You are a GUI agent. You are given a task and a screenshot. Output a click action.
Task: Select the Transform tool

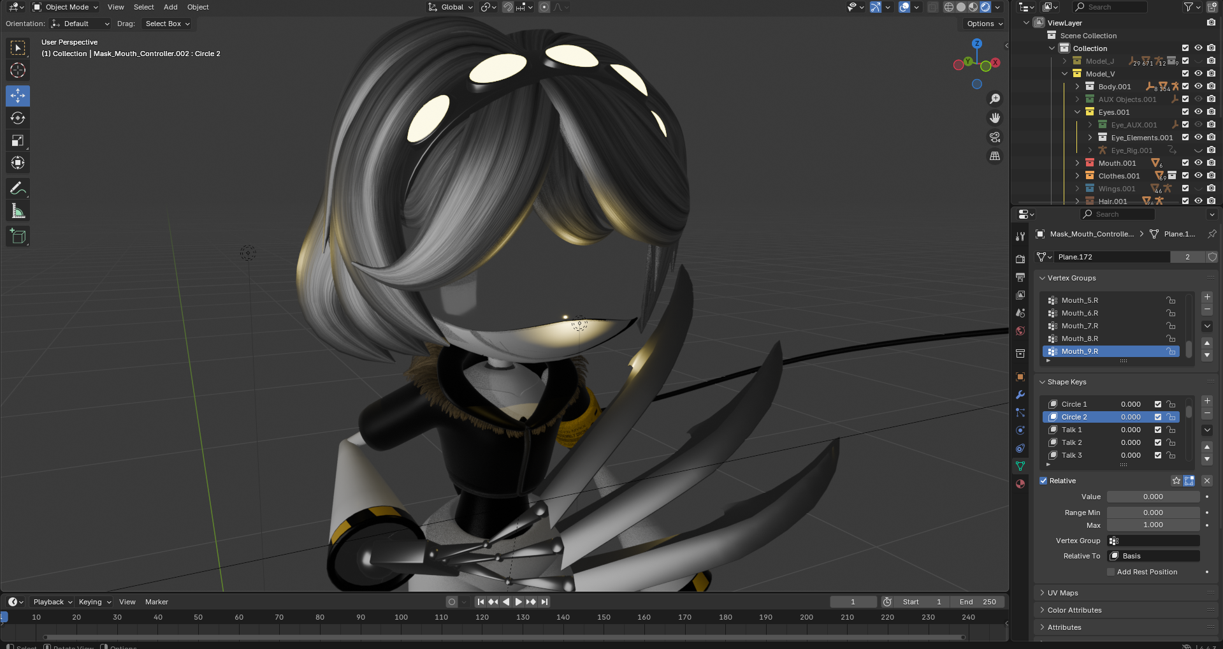click(x=18, y=163)
